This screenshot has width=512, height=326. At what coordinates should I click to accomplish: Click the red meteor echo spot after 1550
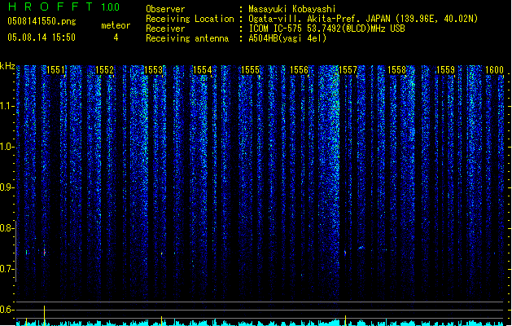(x=45, y=253)
